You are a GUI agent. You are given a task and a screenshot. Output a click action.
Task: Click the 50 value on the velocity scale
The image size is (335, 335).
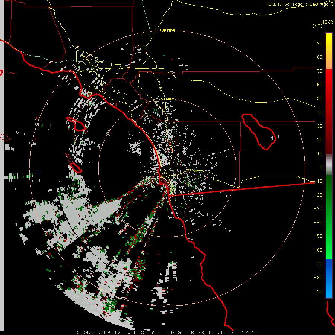(320, 99)
